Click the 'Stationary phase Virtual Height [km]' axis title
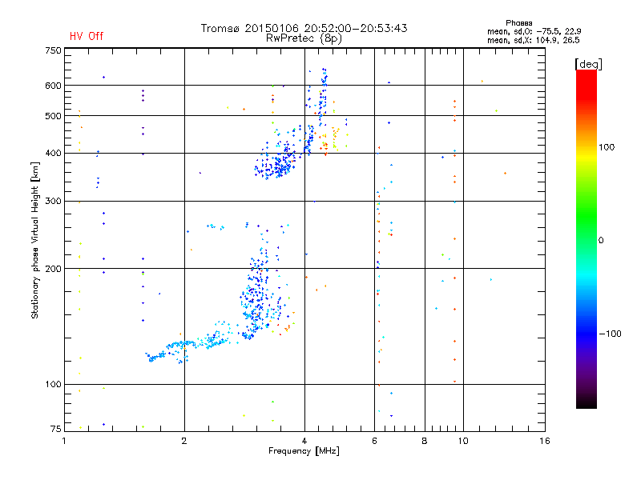The width and height of the screenshot is (641, 480). pos(35,240)
